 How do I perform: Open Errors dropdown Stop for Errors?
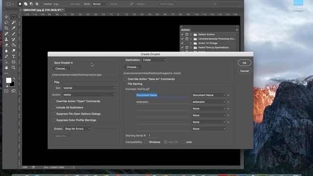77,129
